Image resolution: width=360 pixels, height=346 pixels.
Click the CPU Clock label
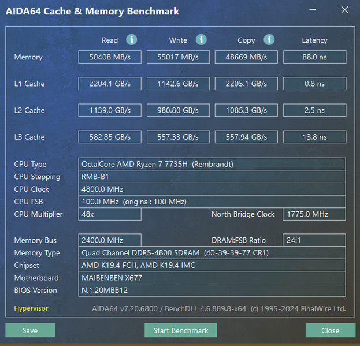(31, 189)
